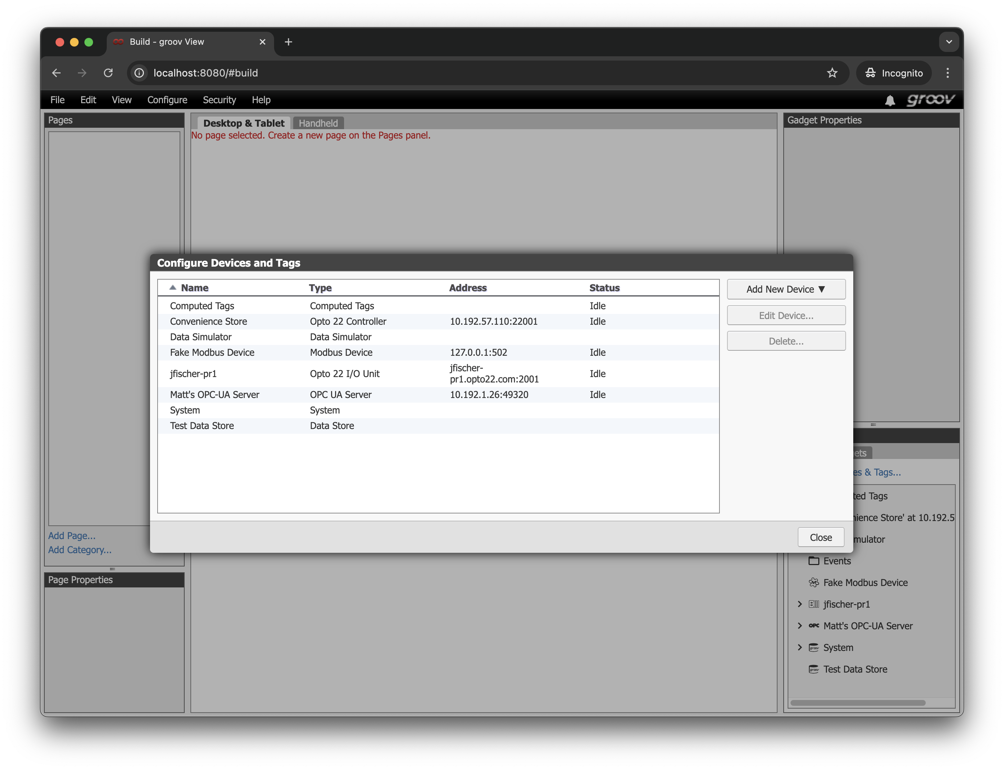Expand Matt's OPC-UA Server node
The width and height of the screenshot is (1004, 770).
point(800,626)
